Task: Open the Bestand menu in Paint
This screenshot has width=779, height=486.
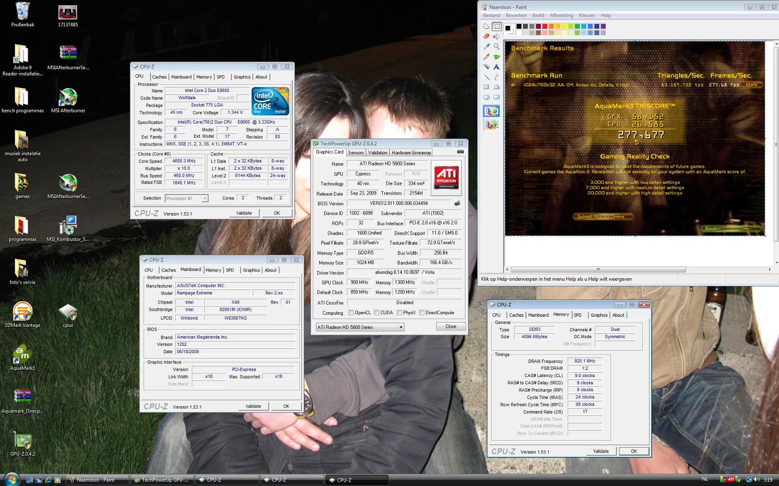Action: 492,16
